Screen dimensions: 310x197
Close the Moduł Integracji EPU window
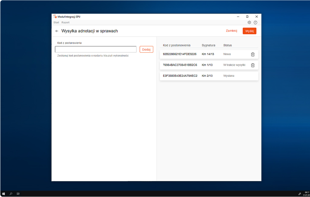[x=257, y=17]
